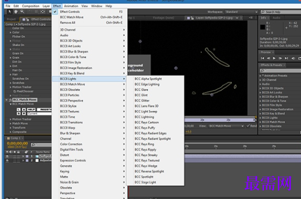Screen dimensions: 301x199
Task: Toggle the Render checkbox
Action: (x=248, y=126)
